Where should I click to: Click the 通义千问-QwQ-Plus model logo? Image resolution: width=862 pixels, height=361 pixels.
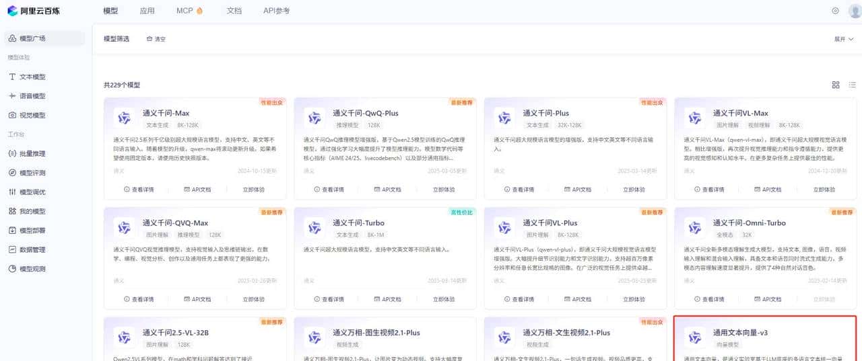[314, 118]
